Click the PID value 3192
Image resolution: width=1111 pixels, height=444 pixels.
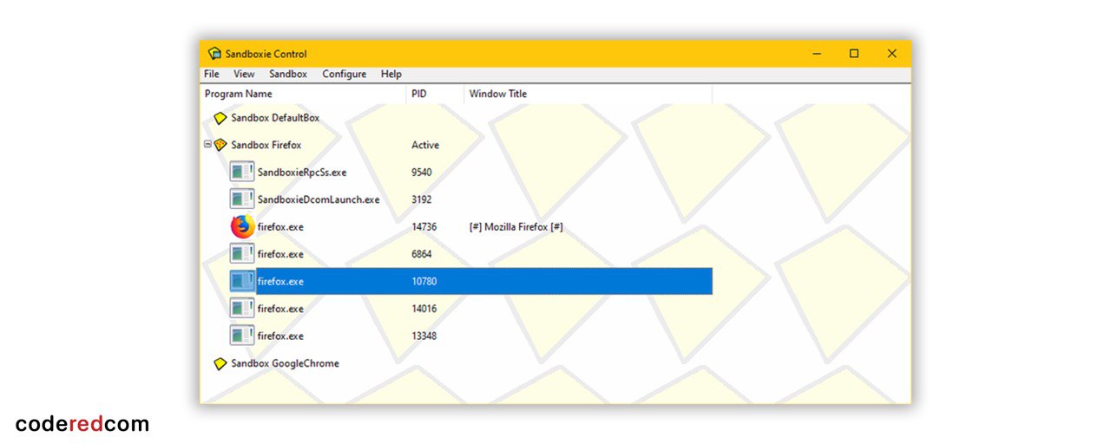point(421,199)
